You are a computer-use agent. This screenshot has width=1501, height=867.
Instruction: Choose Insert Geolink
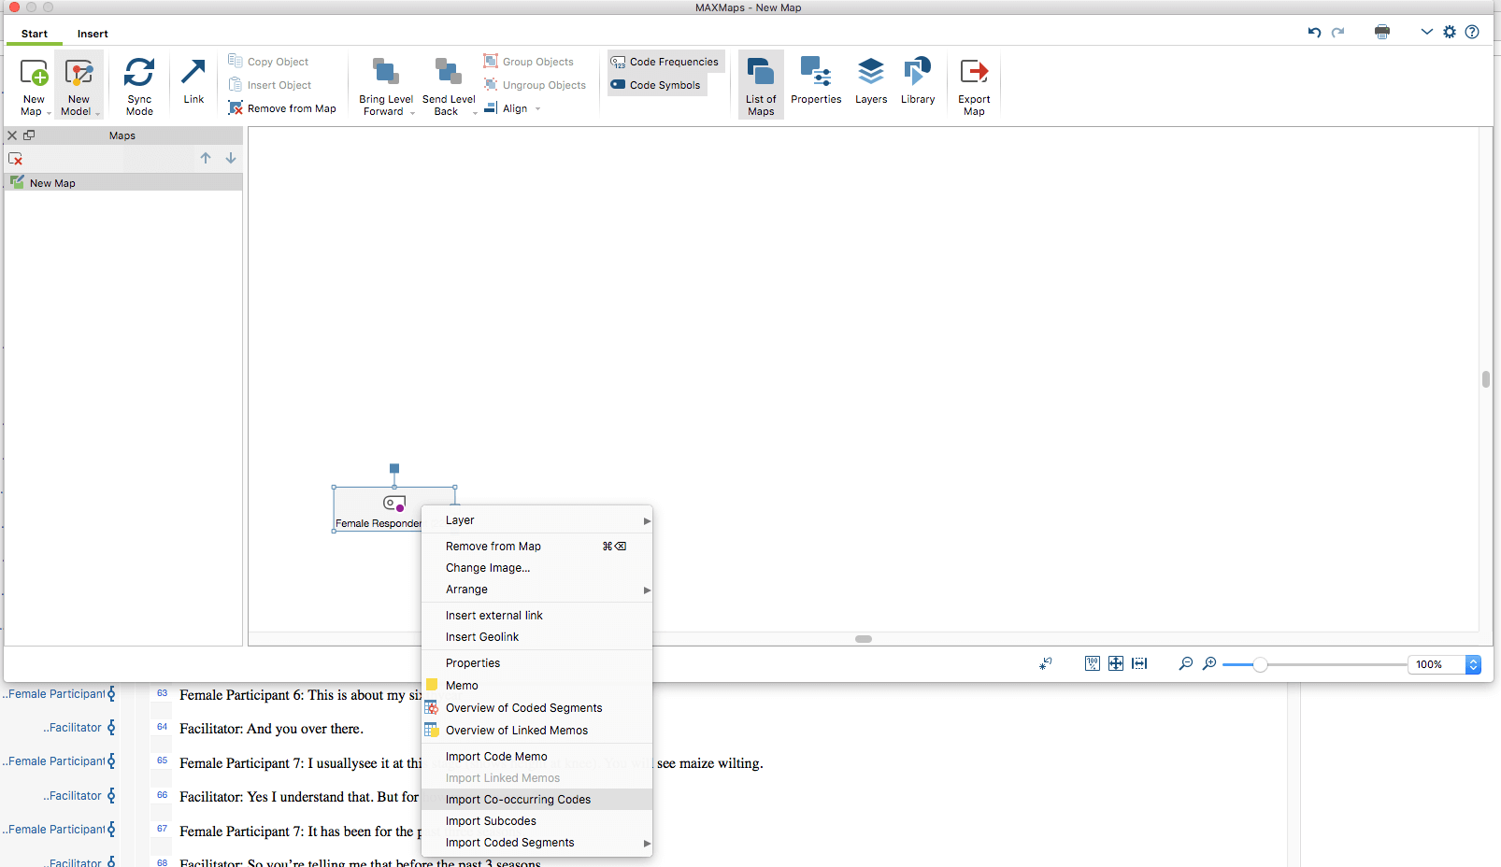pos(536,637)
